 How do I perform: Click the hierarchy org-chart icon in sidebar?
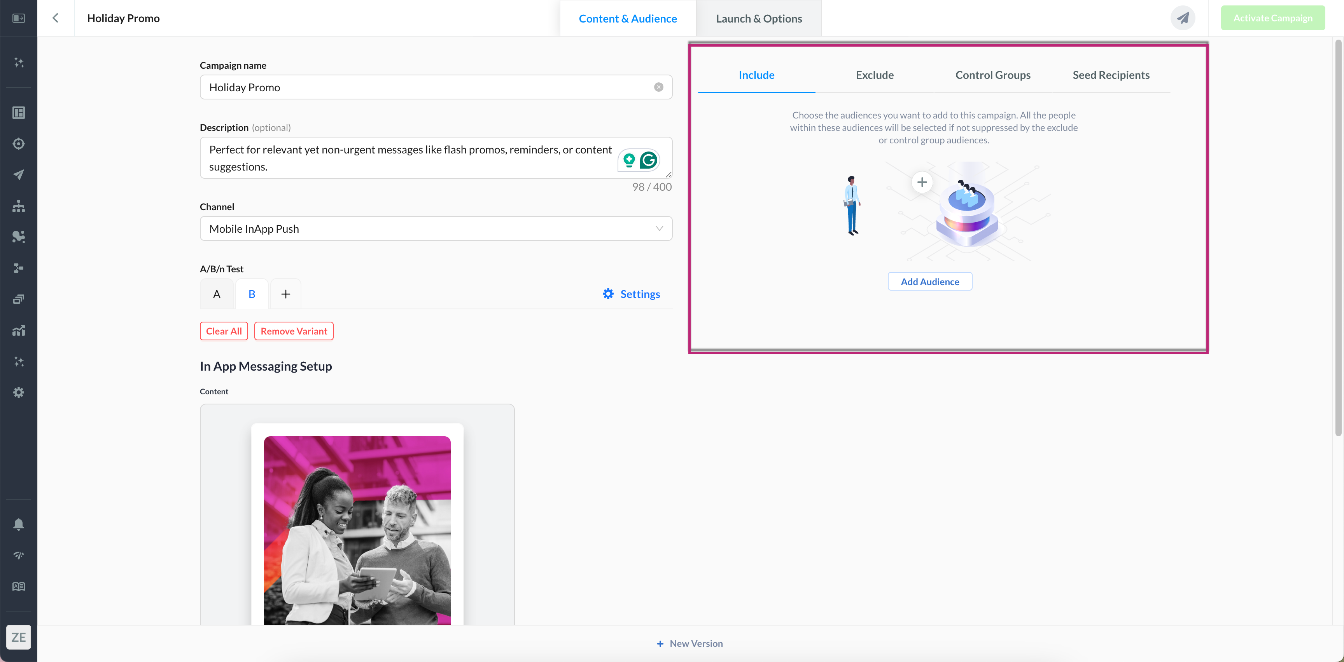click(19, 206)
